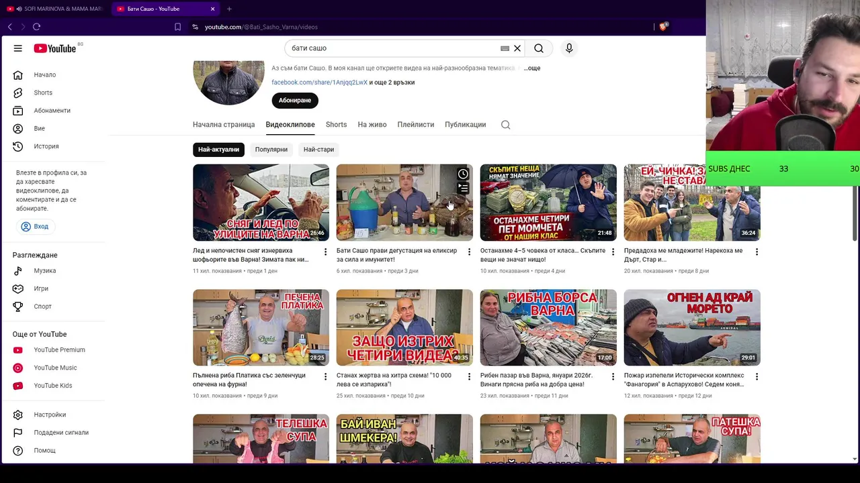Switch to channel Shorts tab
Screen dimensions: 860x483
(336, 125)
